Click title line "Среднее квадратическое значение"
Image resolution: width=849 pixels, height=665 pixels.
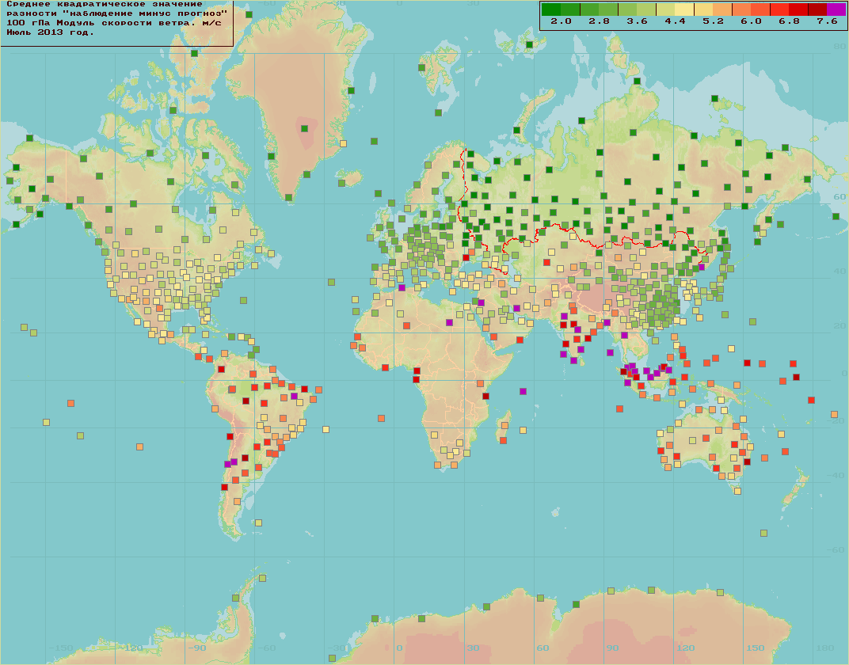(105, 4)
